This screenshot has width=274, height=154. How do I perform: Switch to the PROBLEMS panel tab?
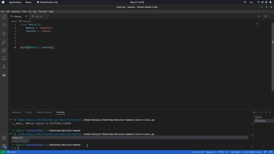coord(16,113)
